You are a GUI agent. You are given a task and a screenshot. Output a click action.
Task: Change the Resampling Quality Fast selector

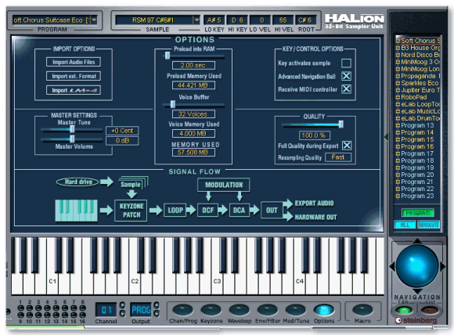[x=338, y=157]
